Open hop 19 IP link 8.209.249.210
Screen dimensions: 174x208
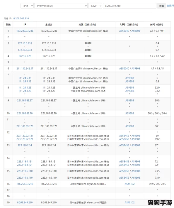click(25, 202)
